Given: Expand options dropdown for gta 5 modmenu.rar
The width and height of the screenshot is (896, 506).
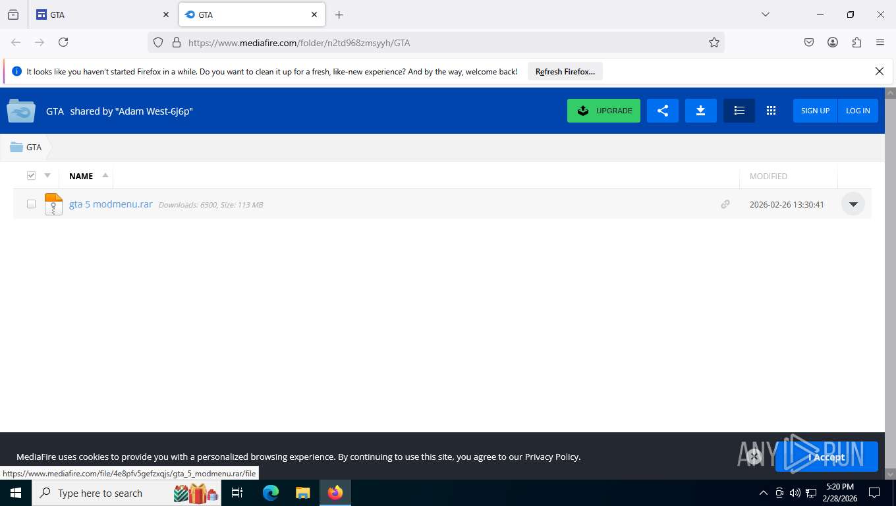Looking at the screenshot, I should point(853,204).
